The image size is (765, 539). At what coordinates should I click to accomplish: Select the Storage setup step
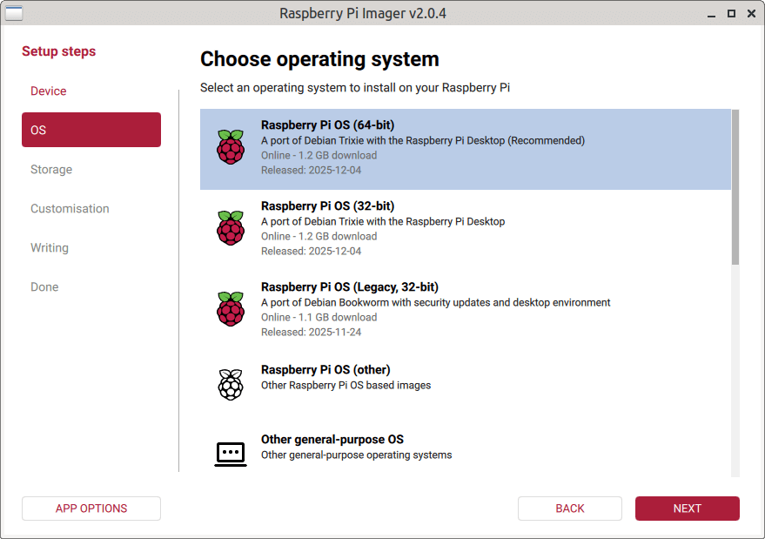[51, 169]
